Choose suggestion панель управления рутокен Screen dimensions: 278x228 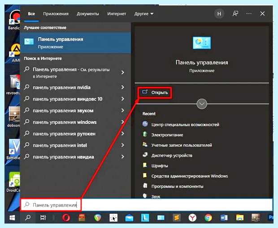[x=64, y=134]
